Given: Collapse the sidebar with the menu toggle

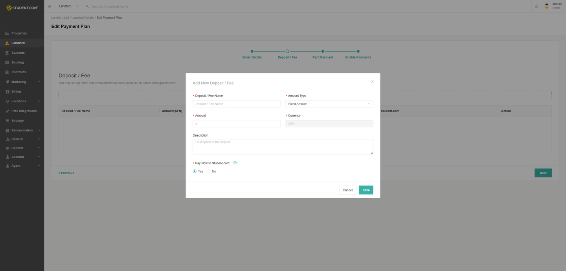Looking at the screenshot, I should tap(49, 6).
